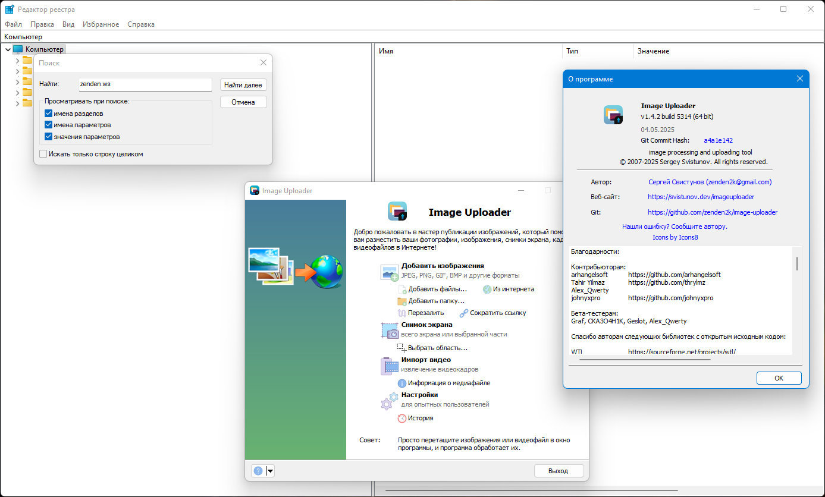
Task: Click the Add files document icon
Action: point(403,290)
